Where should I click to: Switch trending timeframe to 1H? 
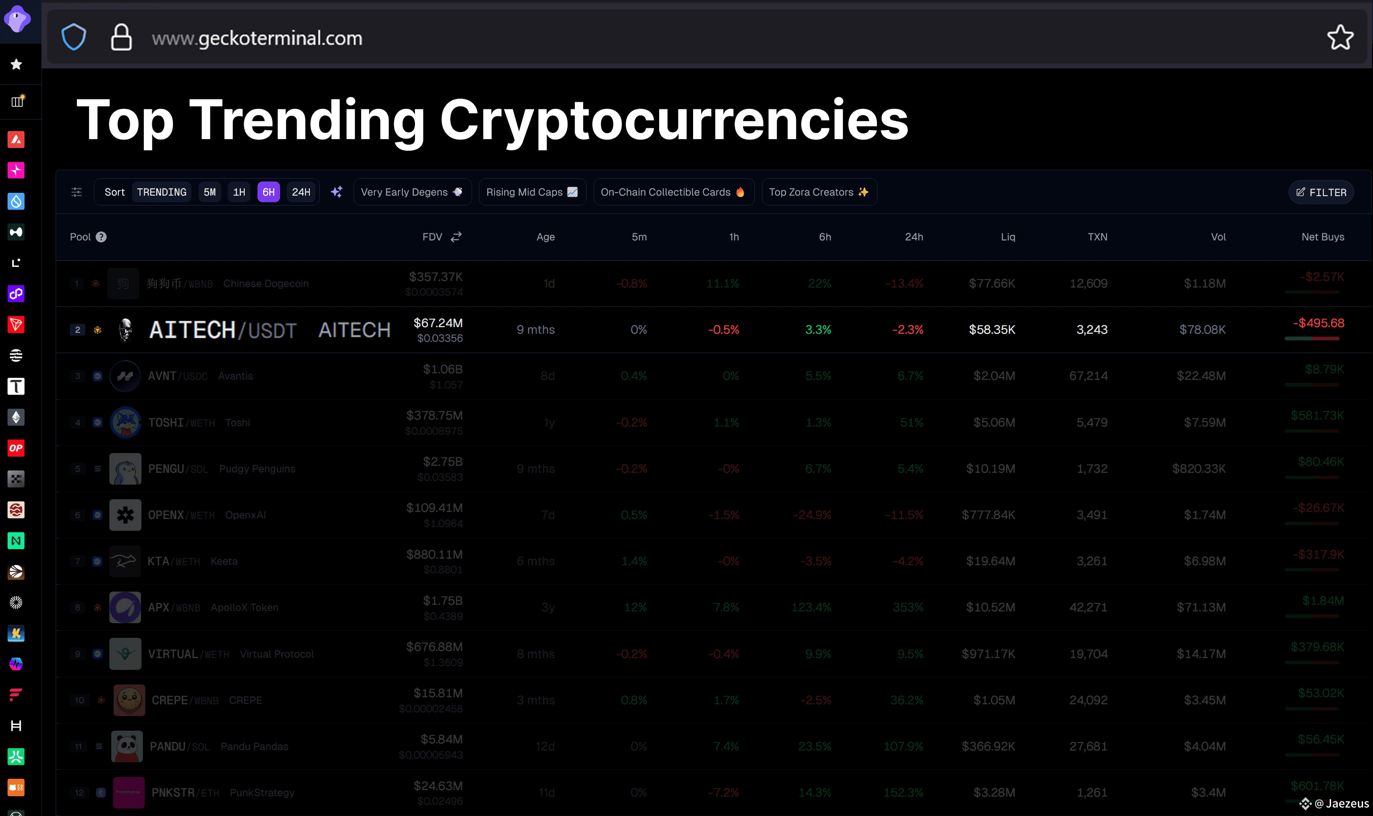point(239,192)
